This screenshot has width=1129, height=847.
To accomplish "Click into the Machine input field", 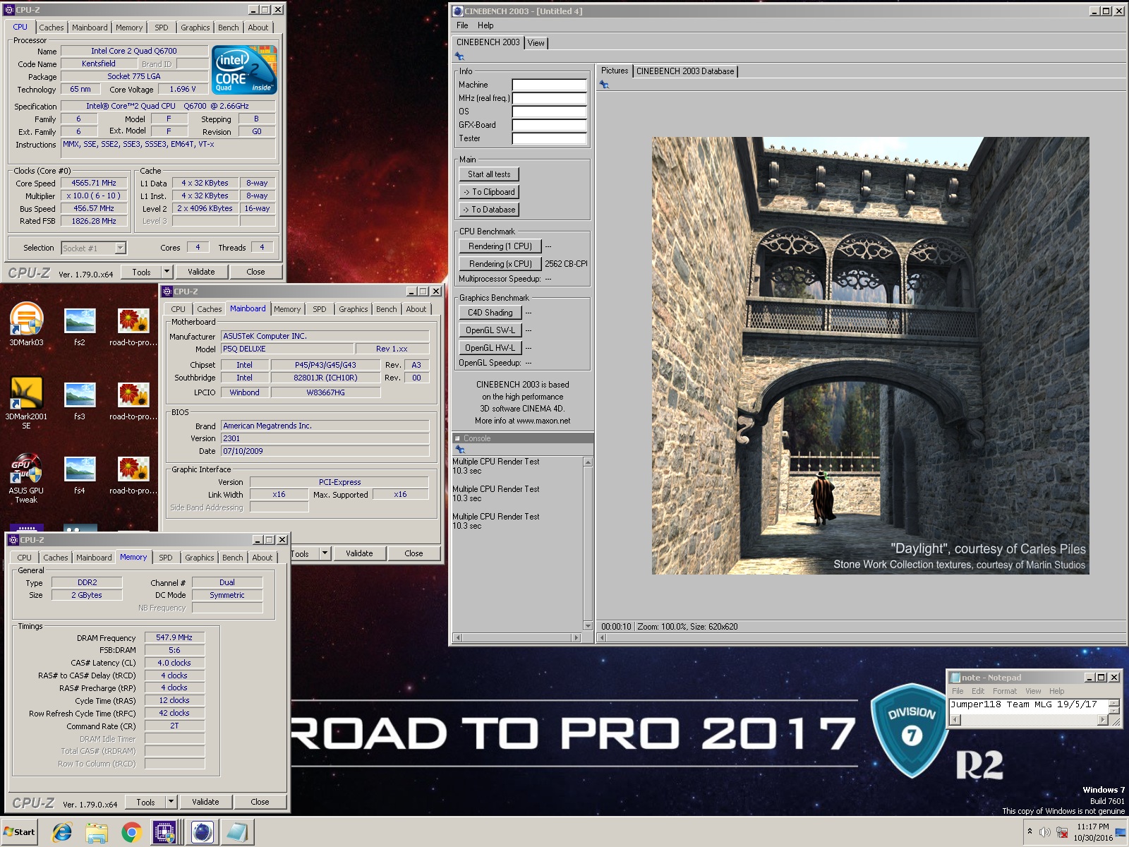I will coord(549,85).
